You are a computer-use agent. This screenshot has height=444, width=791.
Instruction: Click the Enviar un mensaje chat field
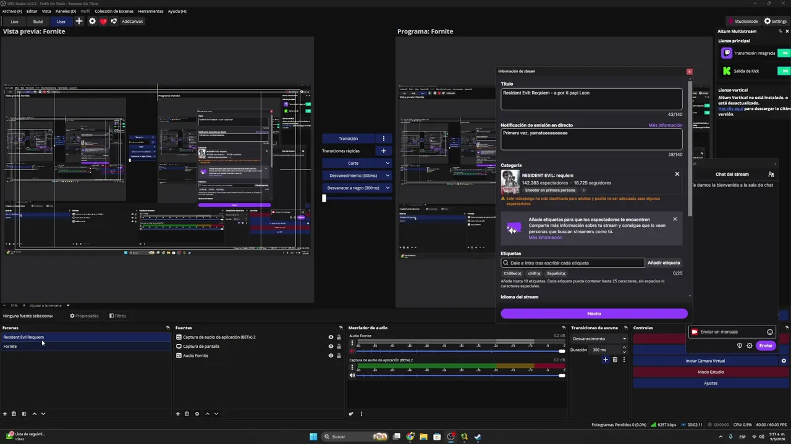[x=732, y=332]
